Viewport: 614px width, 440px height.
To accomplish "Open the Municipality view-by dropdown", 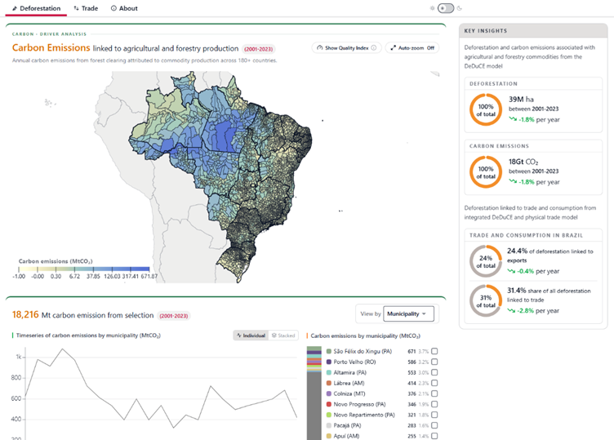I will 408,313.
